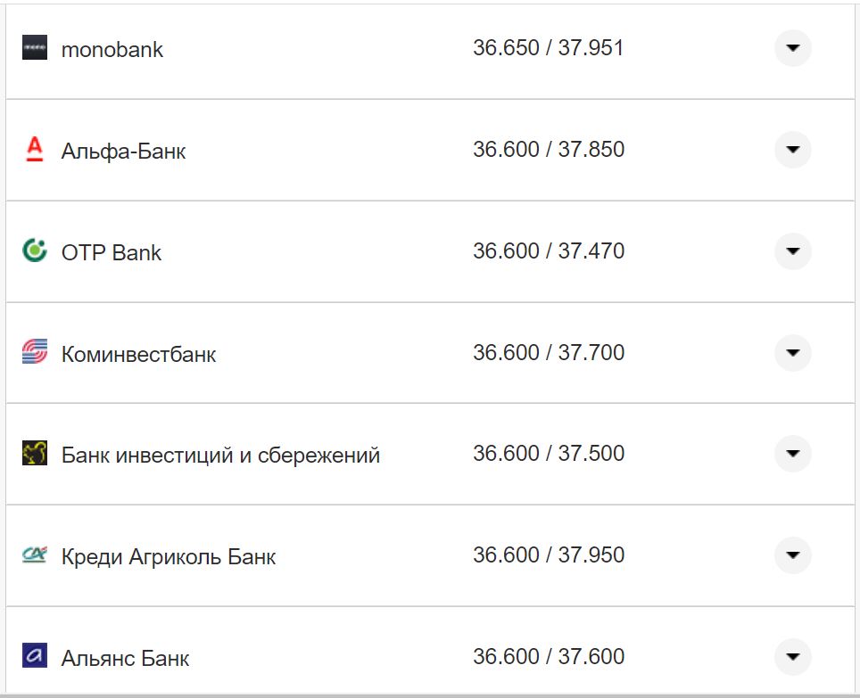860x698 pixels.
Task: Click the OTP Bank rate 36.600 / 37.470
Action: pos(548,251)
